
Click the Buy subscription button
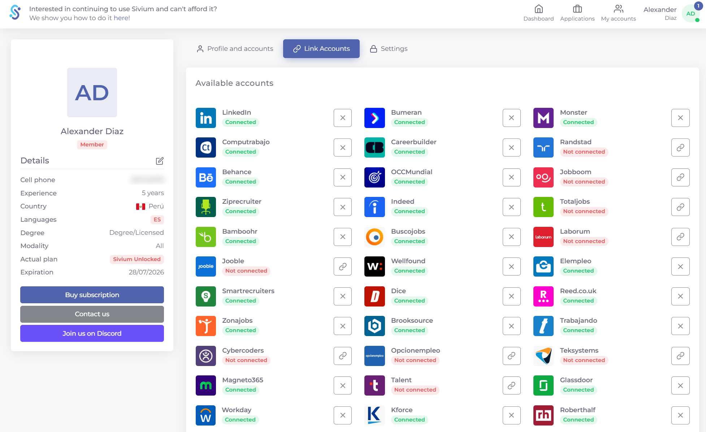pyautogui.click(x=92, y=295)
